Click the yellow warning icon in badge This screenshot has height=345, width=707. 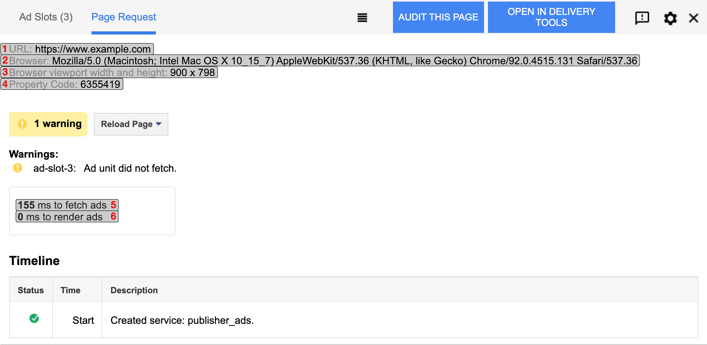coord(22,124)
